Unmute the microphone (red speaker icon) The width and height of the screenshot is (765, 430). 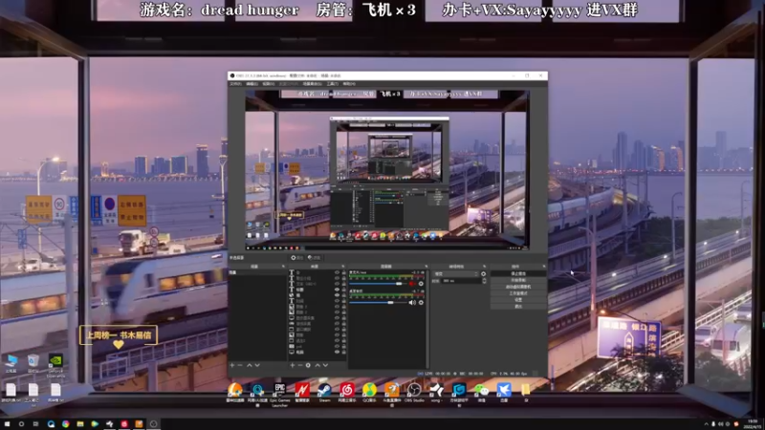click(x=413, y=284)
